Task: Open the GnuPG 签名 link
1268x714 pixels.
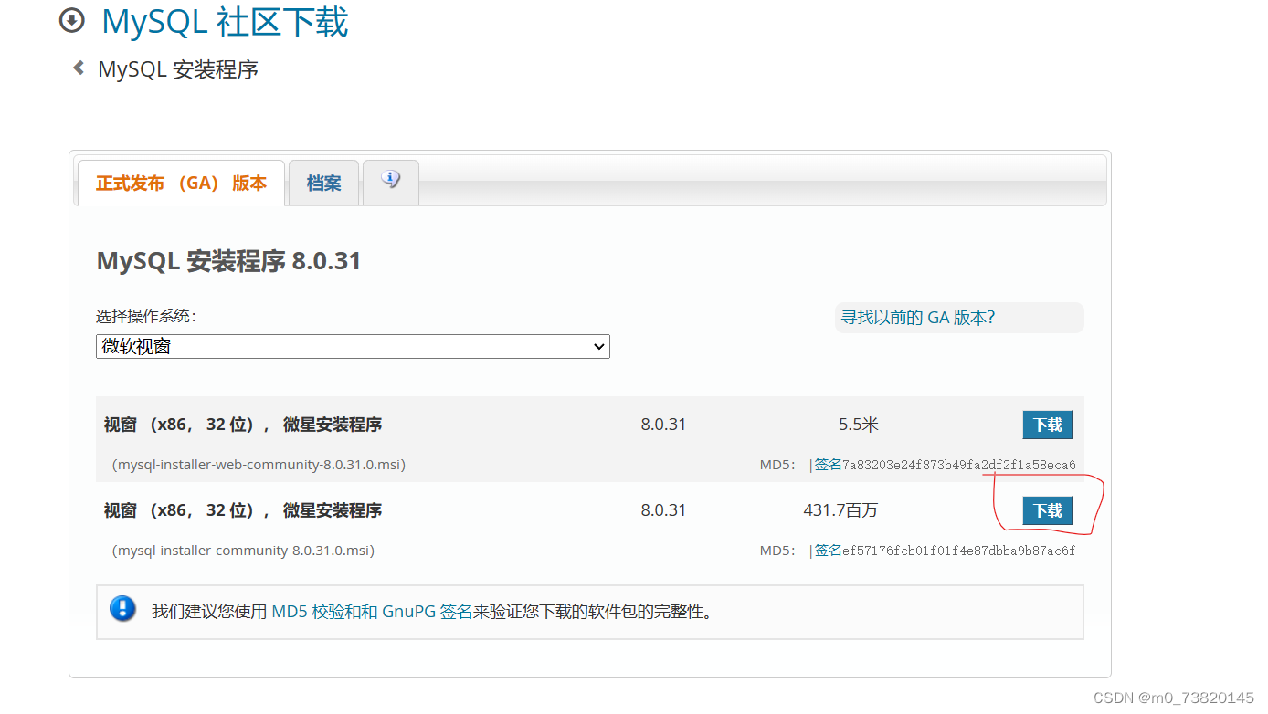Action: pos(428,612)
